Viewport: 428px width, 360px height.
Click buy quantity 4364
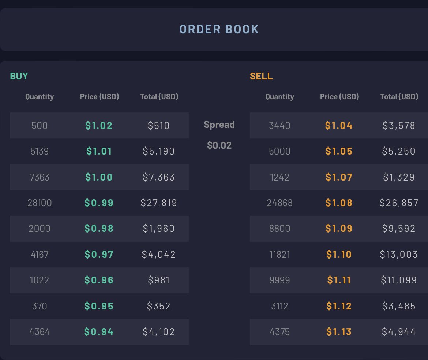pos(40,332)
